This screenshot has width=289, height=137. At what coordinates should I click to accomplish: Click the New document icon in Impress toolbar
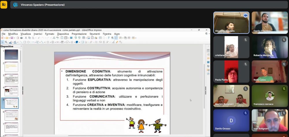pos(2,38)
